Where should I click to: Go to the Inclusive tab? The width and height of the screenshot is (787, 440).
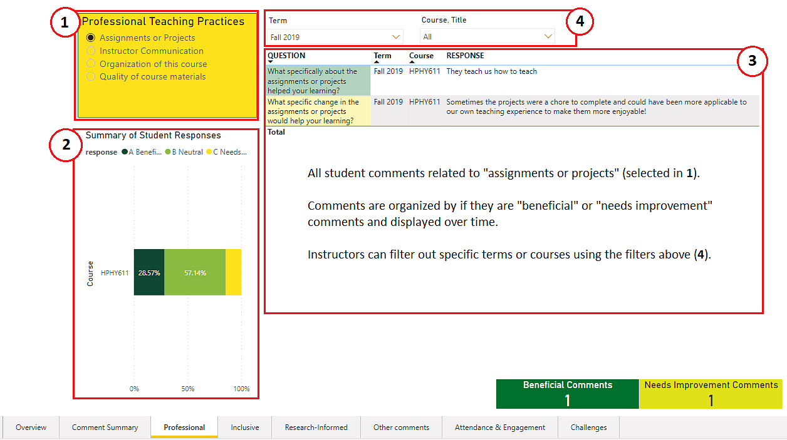point(244,427)
